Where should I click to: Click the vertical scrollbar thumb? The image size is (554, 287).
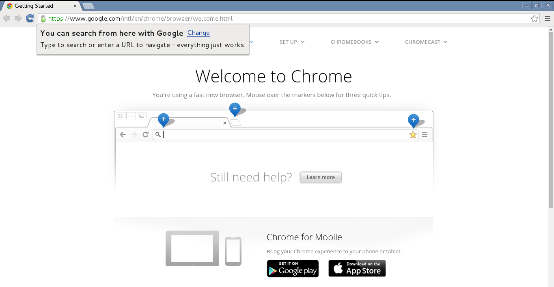(551, 120)
